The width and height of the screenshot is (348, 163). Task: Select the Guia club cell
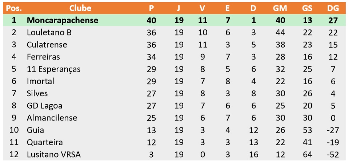(35, 130)
